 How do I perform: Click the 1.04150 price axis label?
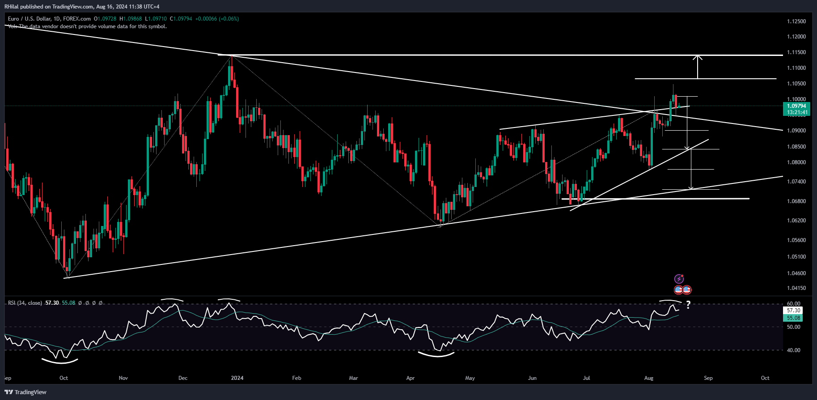coord(796,288)
